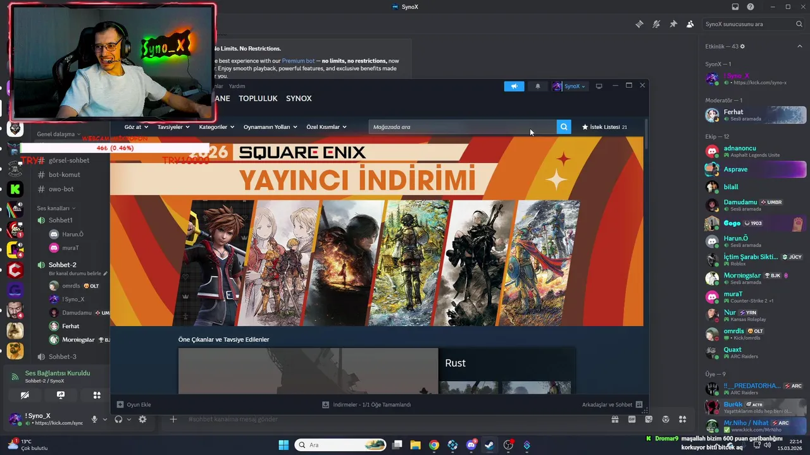Click the plus attachment button in message box
810x455 pixels.
(173, 419)
